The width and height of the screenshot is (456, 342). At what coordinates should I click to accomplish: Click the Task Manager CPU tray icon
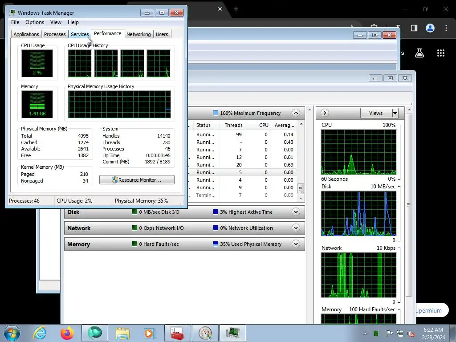tap(376, 333)
